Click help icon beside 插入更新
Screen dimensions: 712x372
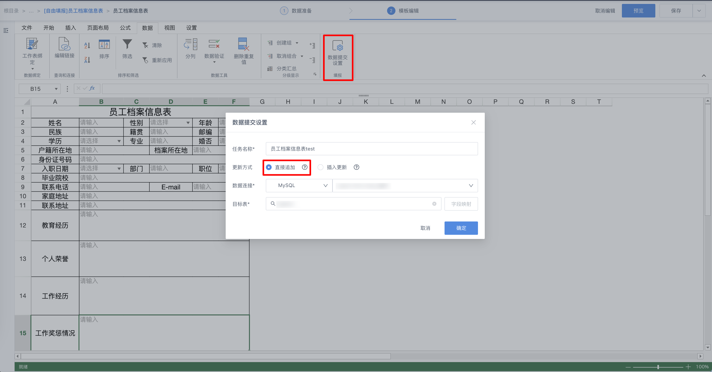coord(356,167)
